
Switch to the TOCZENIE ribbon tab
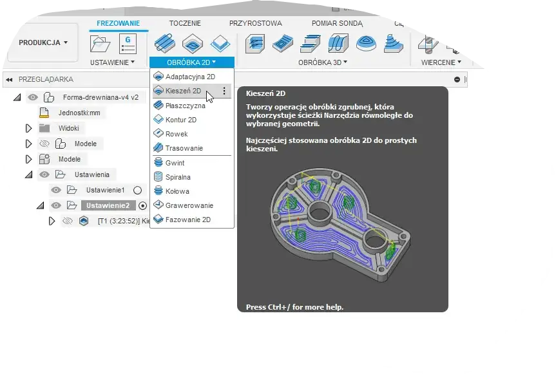pyautogui.click(x=184, y=23)
